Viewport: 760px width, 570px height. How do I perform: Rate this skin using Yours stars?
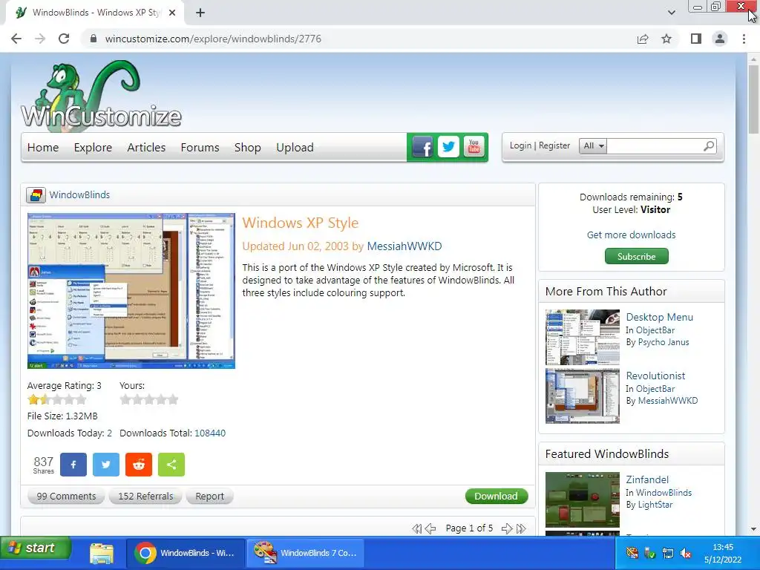point(149,400)
